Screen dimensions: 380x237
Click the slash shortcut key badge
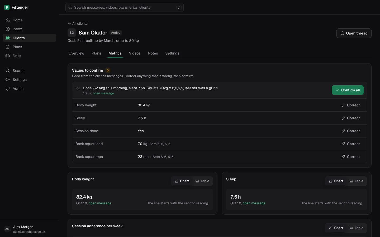[179, 8]
